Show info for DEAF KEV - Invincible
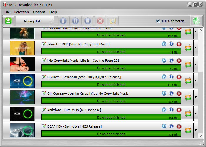 (171, 126)
